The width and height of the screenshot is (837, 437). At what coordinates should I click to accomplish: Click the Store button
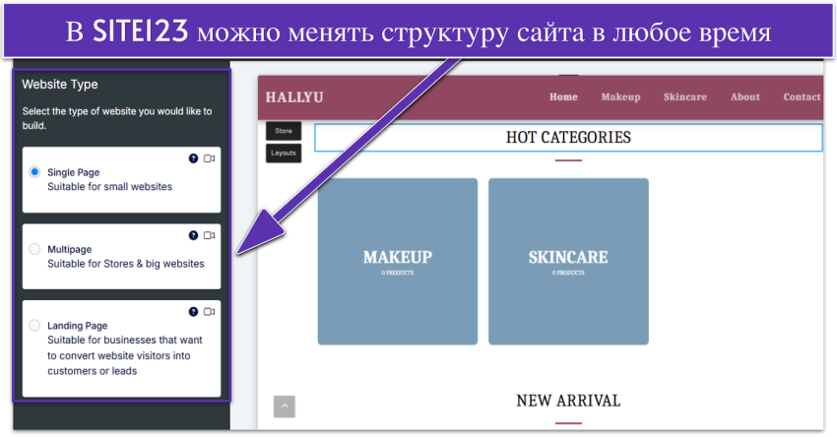coord(284,131)
